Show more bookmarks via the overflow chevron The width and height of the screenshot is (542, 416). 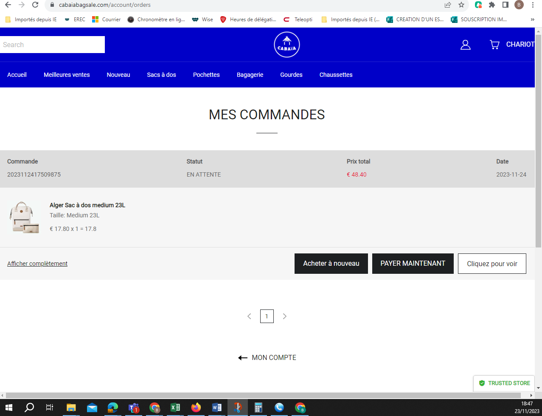click(533, 19)
